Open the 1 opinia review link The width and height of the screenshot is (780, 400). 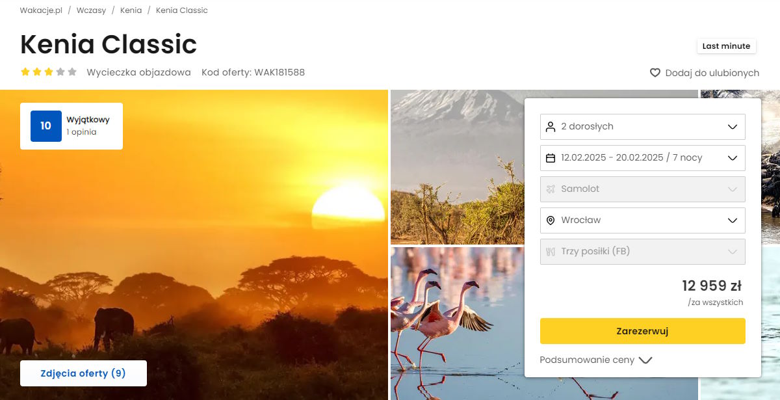click(x=81, y=132)
